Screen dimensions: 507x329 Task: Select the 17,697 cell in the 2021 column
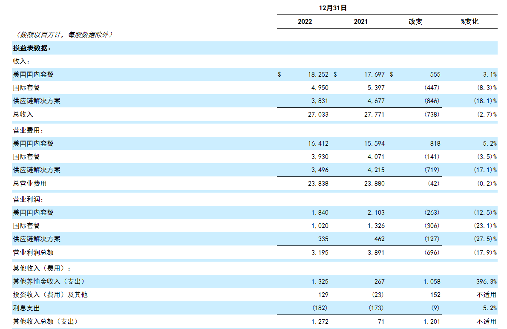click(x=374, y=75)
